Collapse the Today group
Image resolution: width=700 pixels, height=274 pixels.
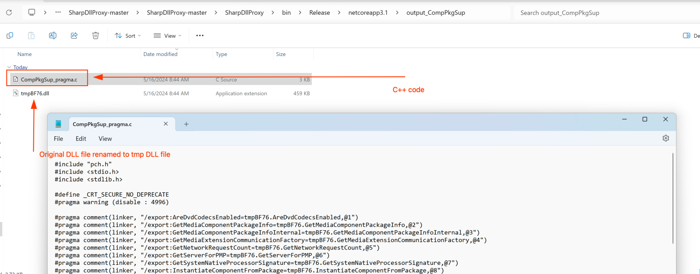(x=9, y=67)
